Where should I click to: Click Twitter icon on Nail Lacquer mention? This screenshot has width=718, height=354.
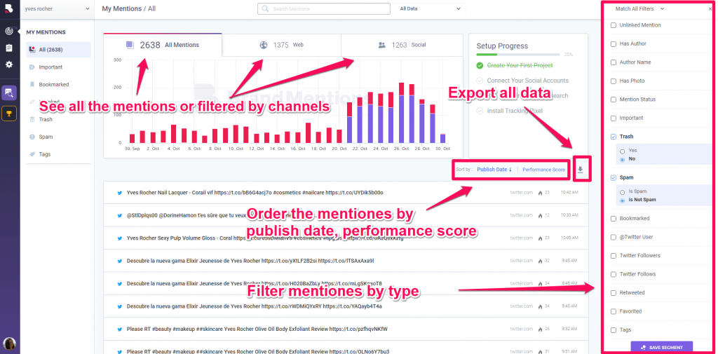(x=119, y=193)
